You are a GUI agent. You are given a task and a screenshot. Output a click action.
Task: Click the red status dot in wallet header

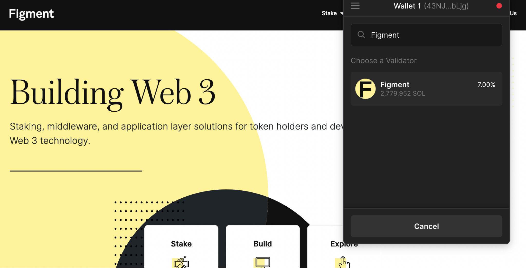coord(499,6)
